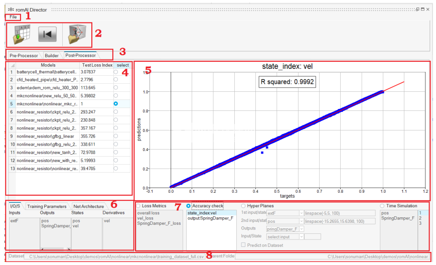Choose the Accuracy check radio option
436x265 pixels.
(x=189, y=206)
